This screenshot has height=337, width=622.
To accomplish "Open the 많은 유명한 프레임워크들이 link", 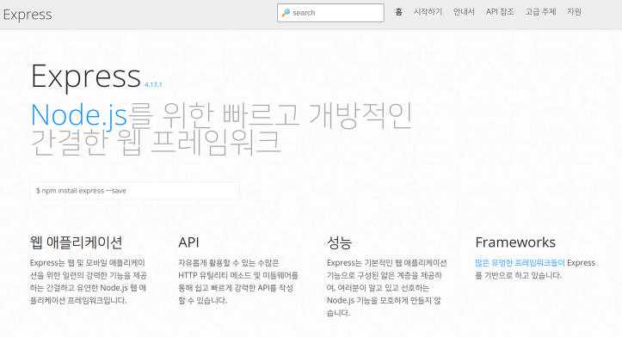I will pos(520,263).
